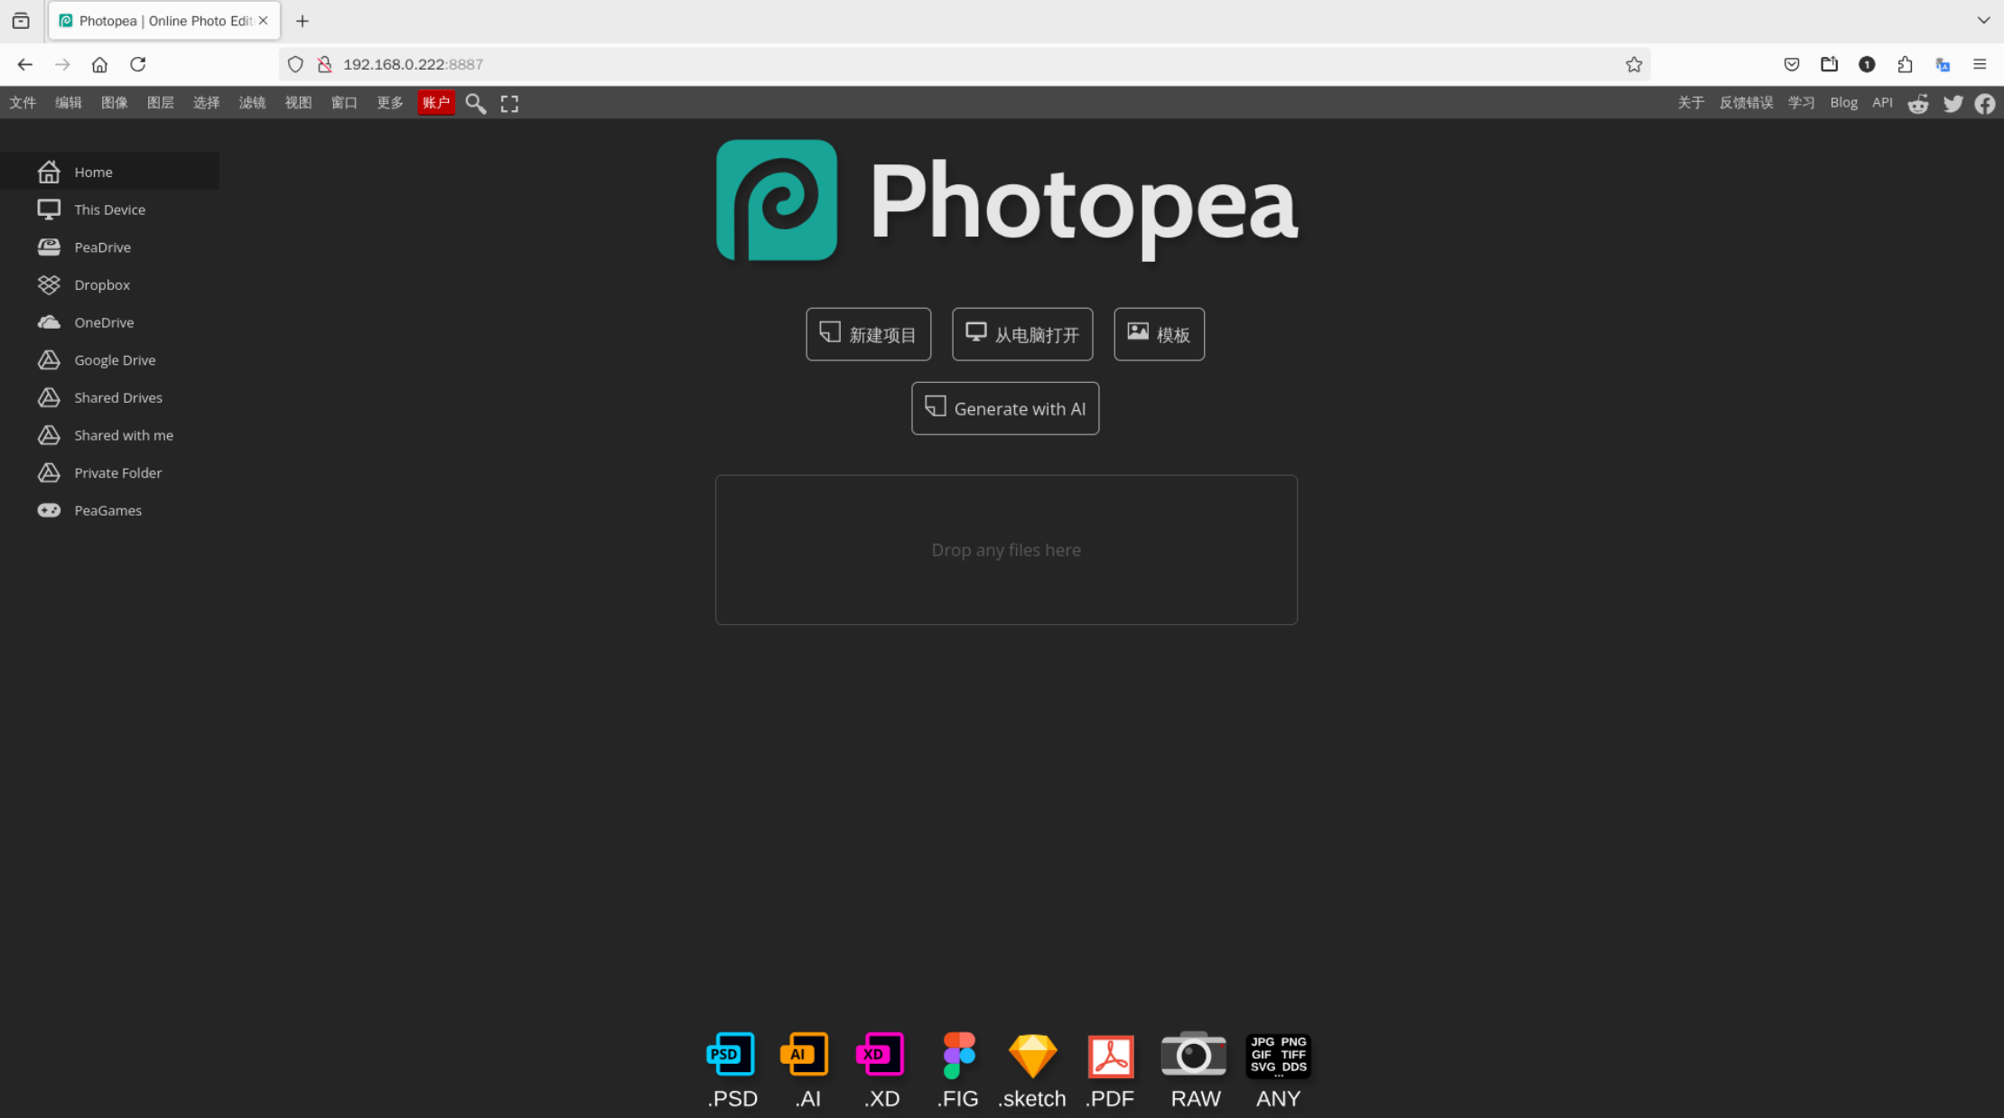
Task: Click the .FIG Figma format icon
Action: 958,1055
